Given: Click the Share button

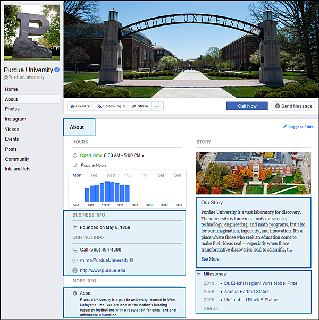Looking at the screenshot, I should coord(140,106).
